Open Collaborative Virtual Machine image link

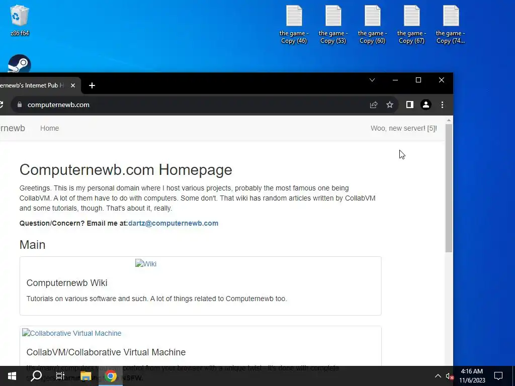pyautogui.click(x=71, y=333)
